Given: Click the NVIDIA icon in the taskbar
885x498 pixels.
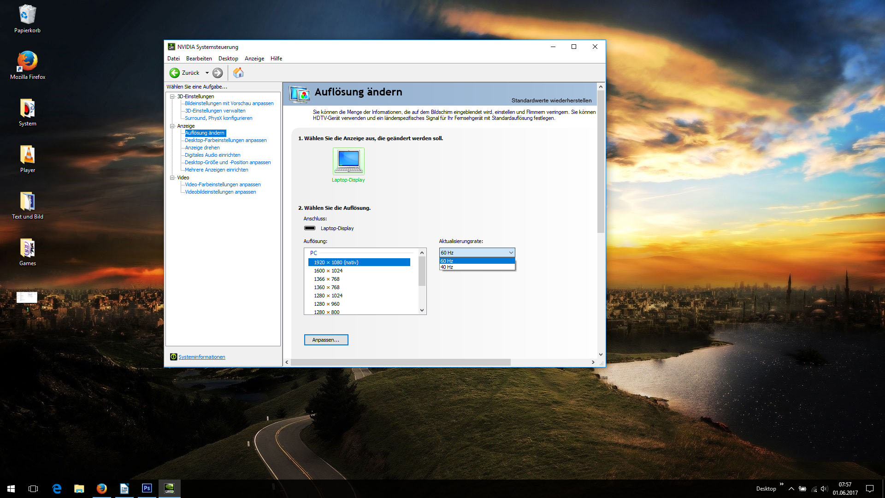Looking at the screenshot, I should coord(169,488).
